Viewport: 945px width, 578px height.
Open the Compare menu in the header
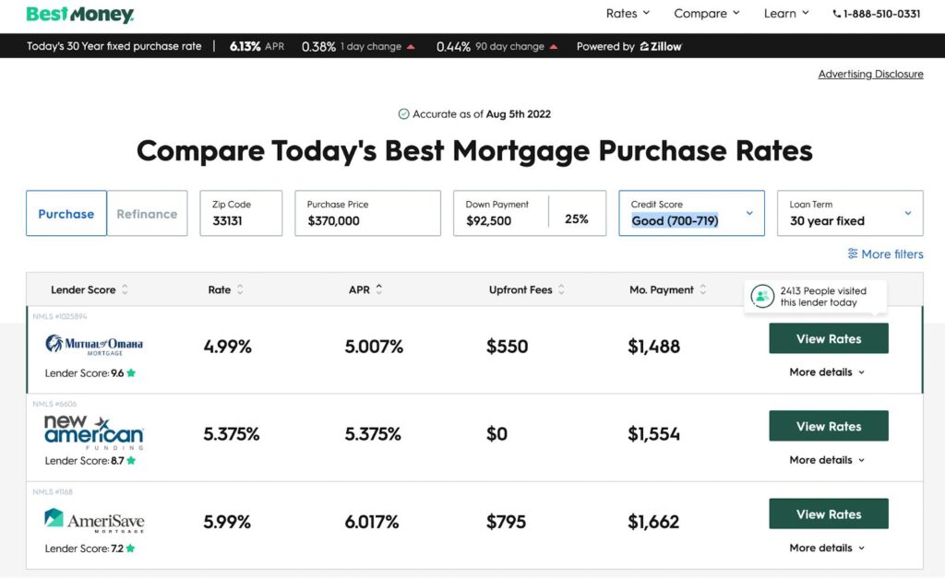coord(706,13)
